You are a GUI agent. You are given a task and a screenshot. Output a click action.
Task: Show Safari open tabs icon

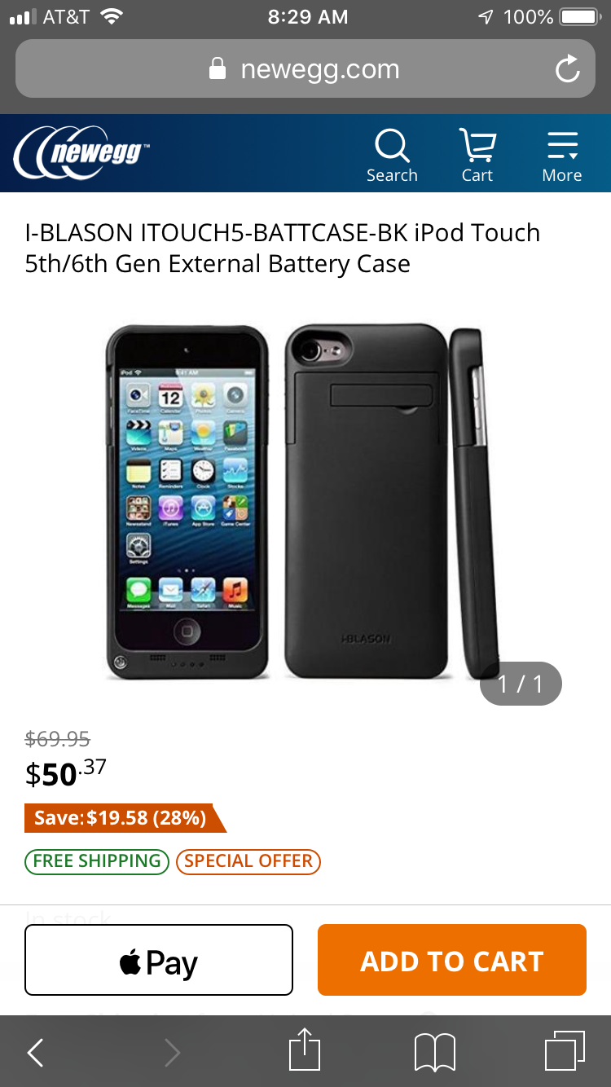coord(565,1050)
